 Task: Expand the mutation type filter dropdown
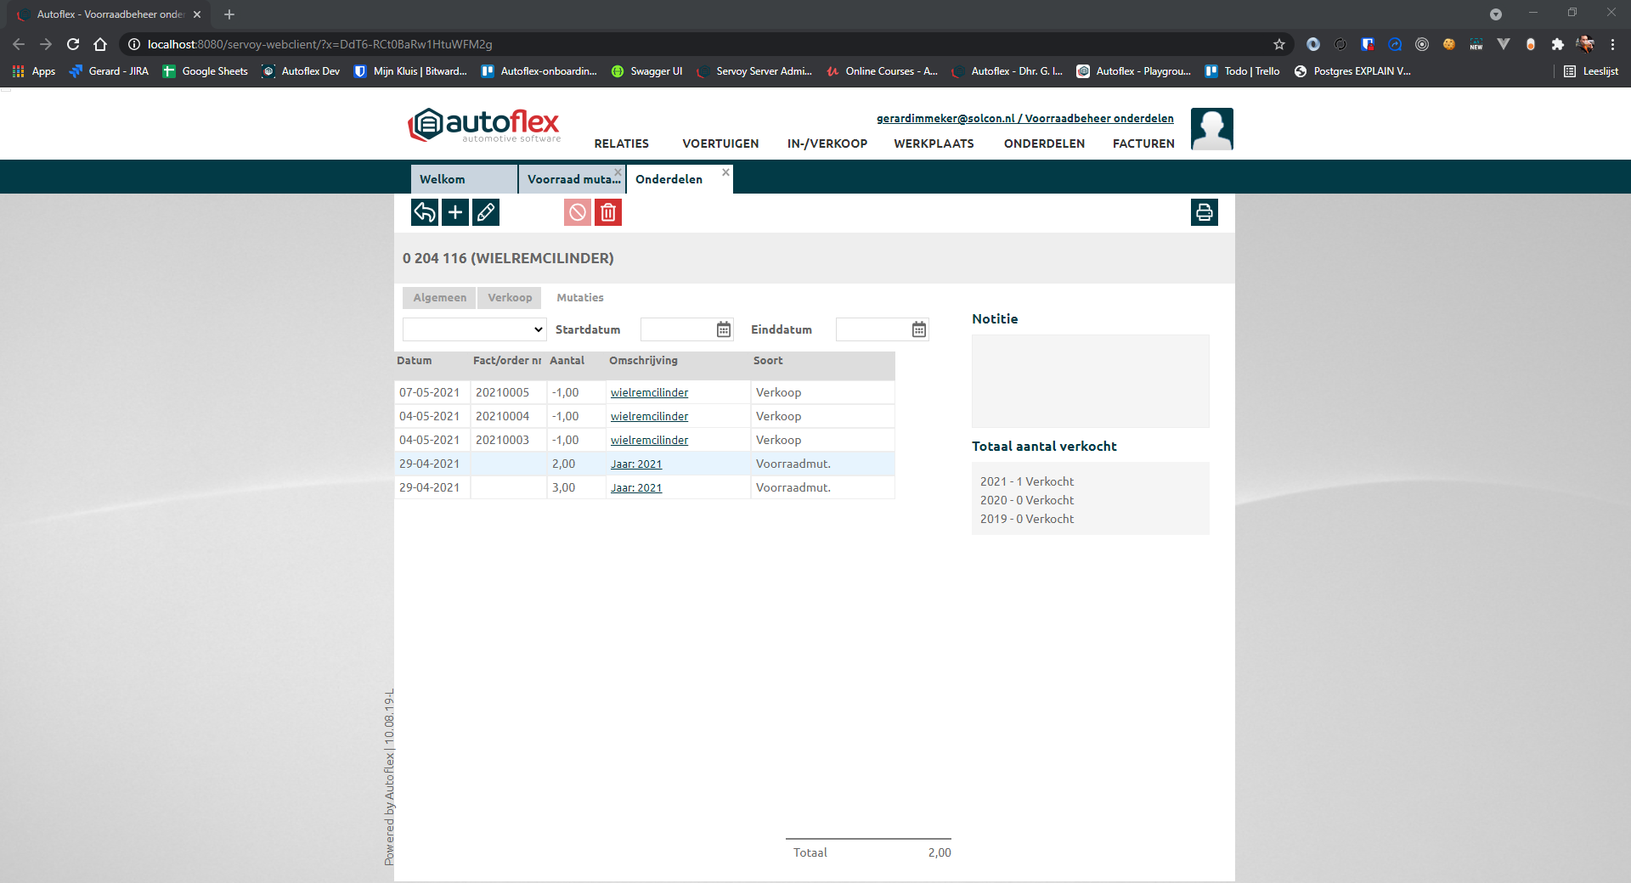click(x=474, y=329)
